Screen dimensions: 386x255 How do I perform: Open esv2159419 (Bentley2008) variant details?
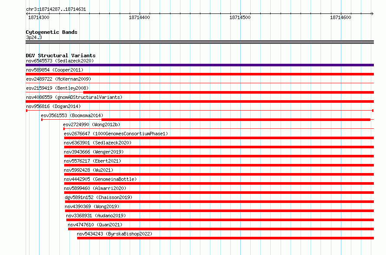coord(57,88)
